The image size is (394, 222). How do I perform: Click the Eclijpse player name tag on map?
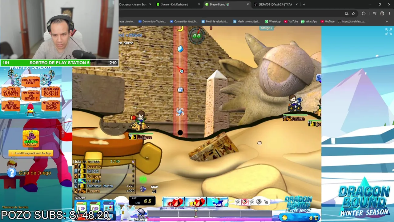[x=140, y=137]
